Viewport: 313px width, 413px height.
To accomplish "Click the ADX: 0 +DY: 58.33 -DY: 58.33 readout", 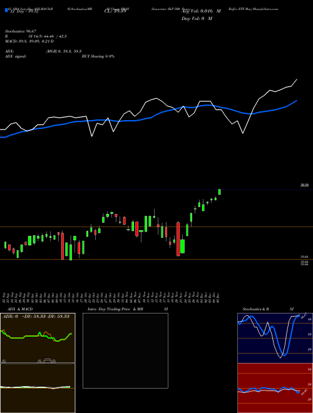I will 36,316.
